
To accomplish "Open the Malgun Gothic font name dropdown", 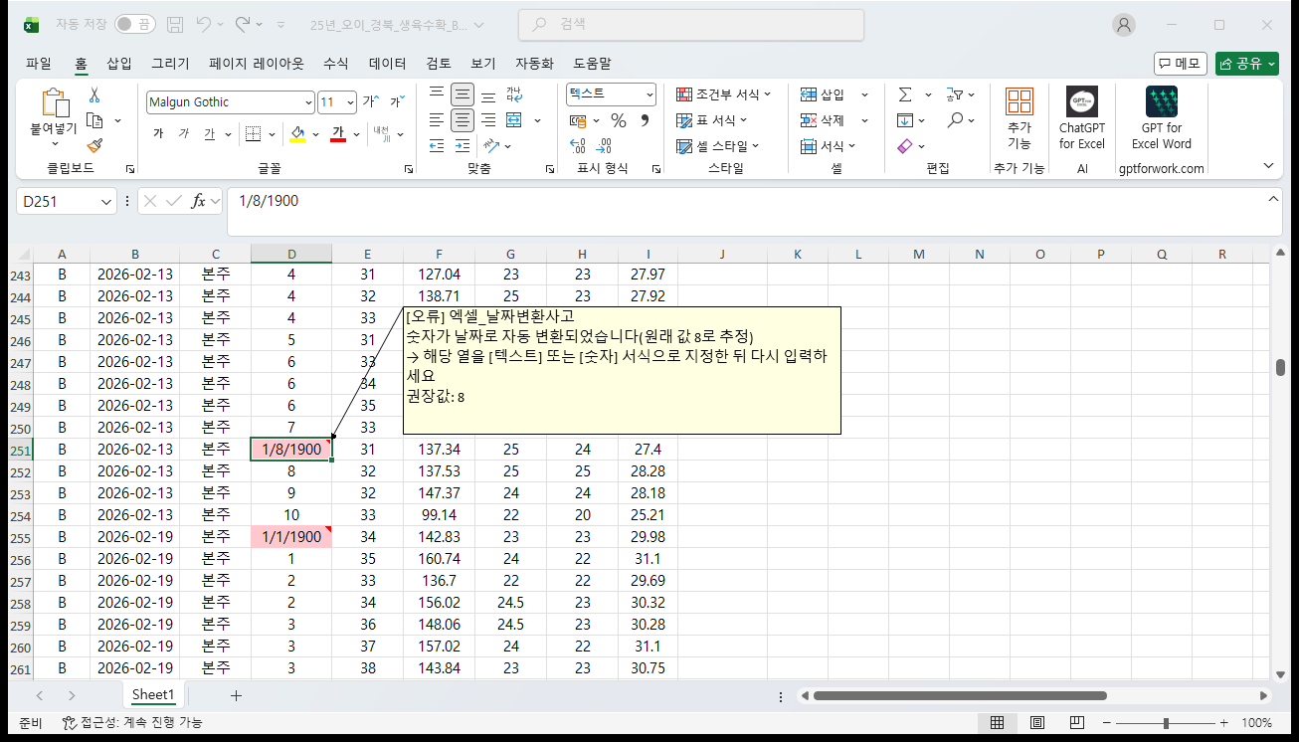I will (308, 102).
